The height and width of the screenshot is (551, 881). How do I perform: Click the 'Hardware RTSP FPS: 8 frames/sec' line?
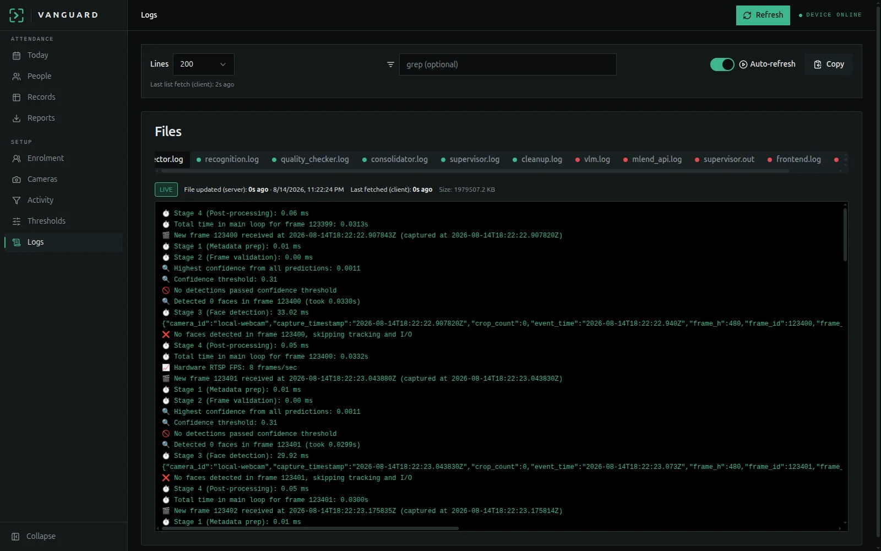230,368
